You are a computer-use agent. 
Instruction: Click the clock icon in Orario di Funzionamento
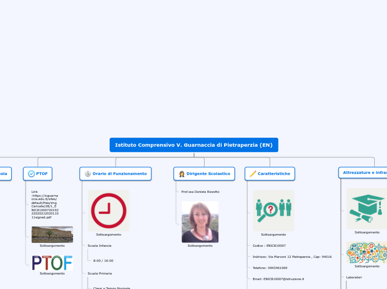(88, 174)
